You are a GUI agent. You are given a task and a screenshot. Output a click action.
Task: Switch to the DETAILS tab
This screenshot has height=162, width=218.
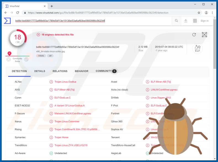click(40, 71)
